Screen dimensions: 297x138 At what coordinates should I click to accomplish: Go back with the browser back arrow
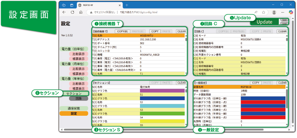[x=64, y=12]
